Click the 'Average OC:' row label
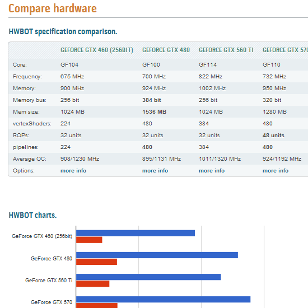This screenshot has height=308, width=308. pos(30,158)
